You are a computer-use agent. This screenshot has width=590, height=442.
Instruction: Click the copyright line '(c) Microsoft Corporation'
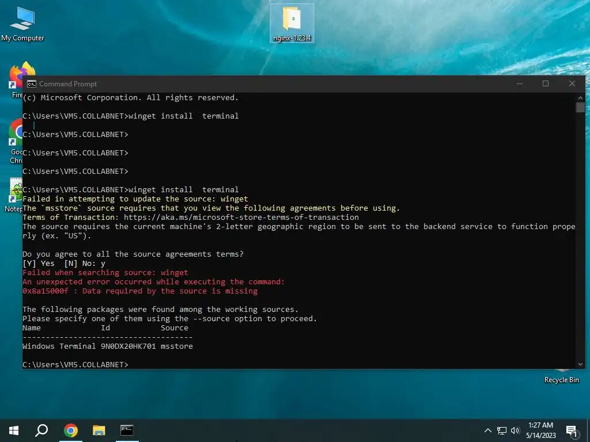pyautogui.click(x=130, y=98)
